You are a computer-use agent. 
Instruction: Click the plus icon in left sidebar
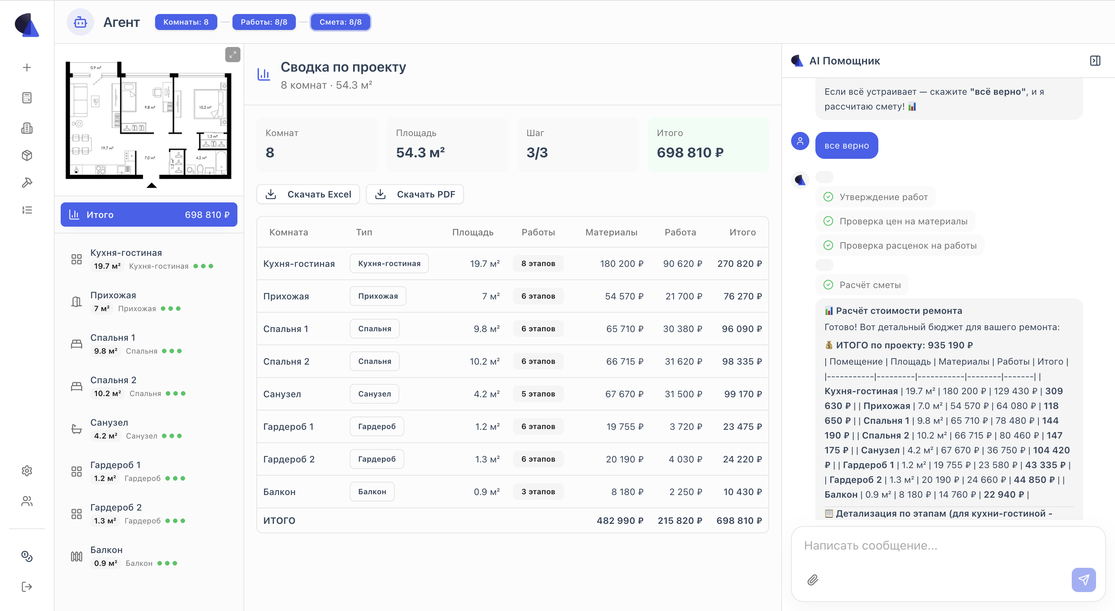27,67
